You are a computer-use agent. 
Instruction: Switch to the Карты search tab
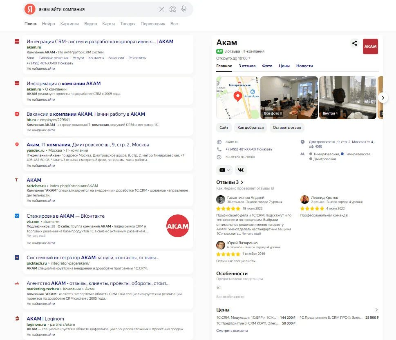(109, 24)
